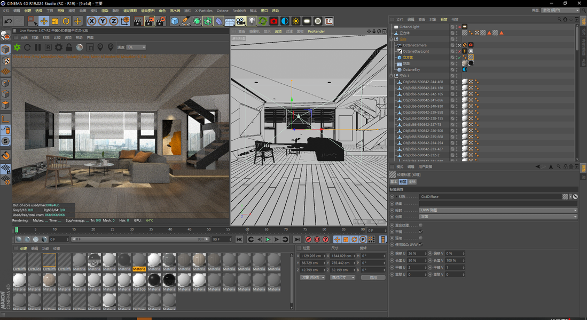Image resolution: width=587 pixels, height=320 pixels.
Task: Enable the 连续 seamless checkbox
Action: (x=421, y=238)
